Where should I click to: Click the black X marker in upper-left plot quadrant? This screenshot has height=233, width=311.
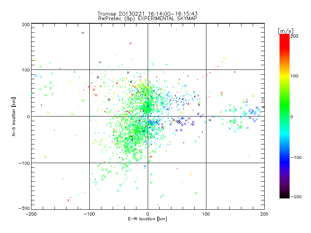(x=83, y=33)
